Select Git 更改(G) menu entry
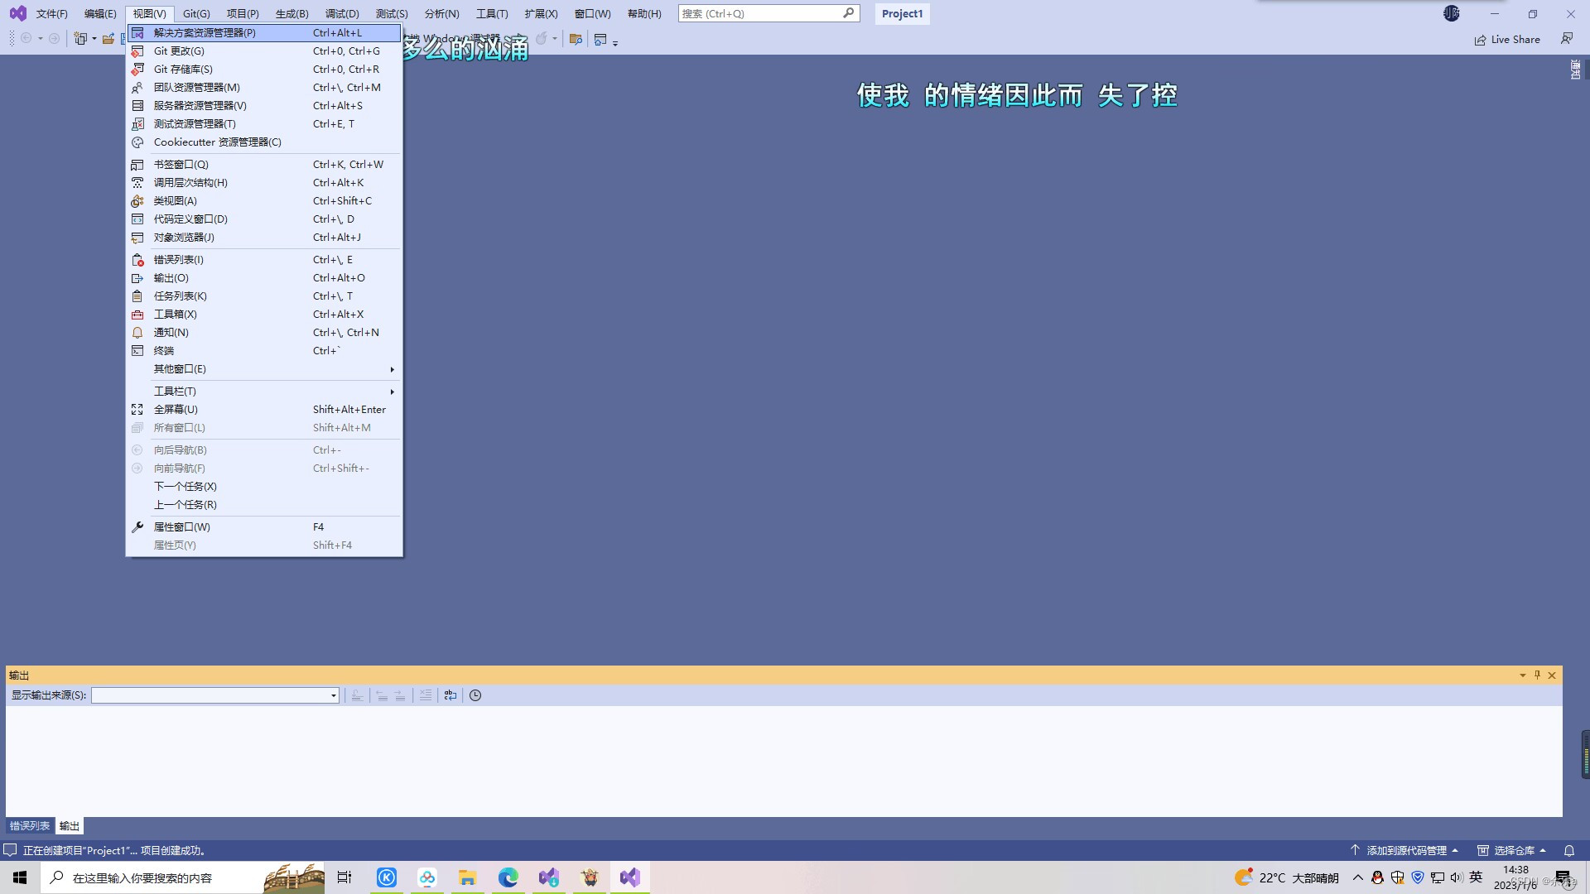The height and width of the screenshot is (894, 1590). (x=264, y=51)
